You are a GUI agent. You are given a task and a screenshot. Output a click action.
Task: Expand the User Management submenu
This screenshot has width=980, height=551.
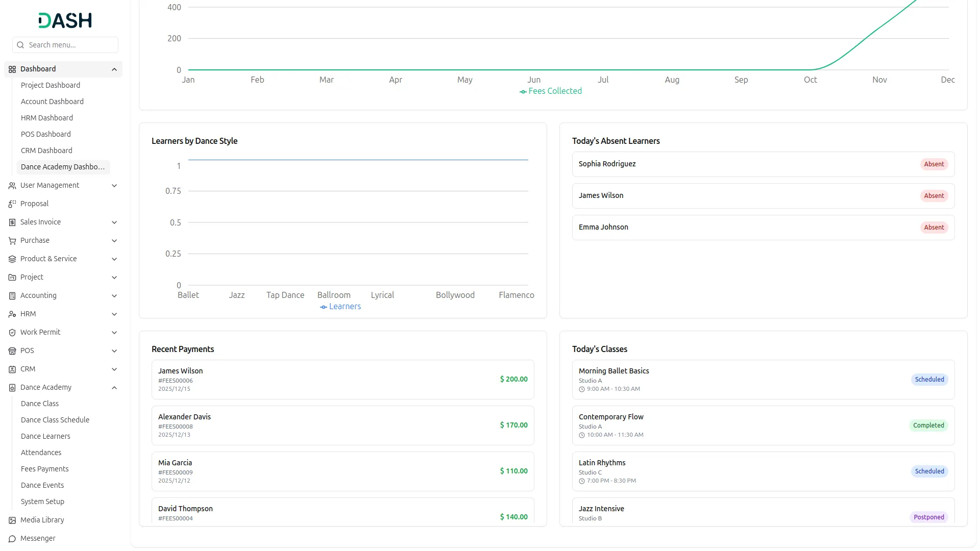(x=114, y=186)
